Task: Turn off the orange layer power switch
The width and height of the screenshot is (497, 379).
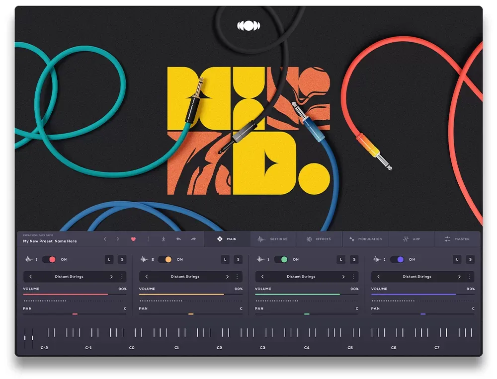Action: pyautogui.click(x=165, y=259)
